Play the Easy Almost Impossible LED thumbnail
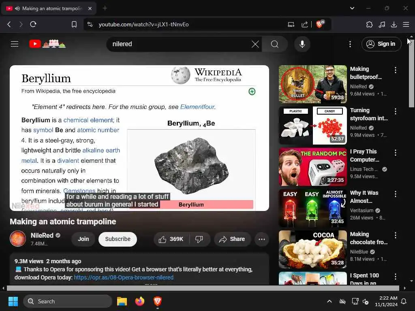 coord(312,208)
